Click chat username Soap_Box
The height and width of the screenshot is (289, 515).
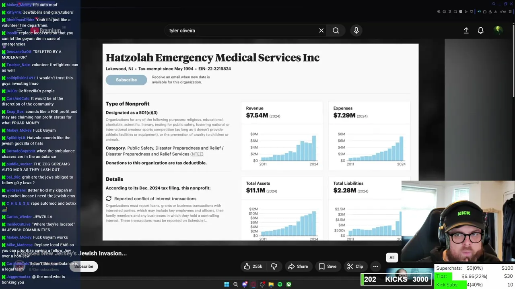[15, 112]
